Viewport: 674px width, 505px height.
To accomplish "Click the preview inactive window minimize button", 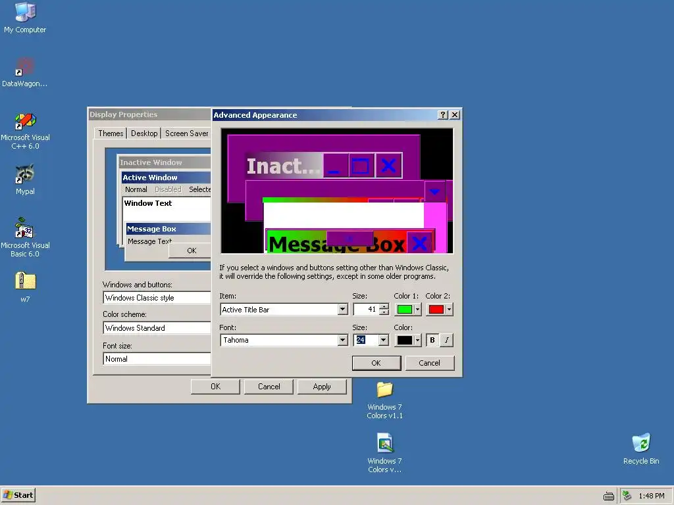I will point(335,165).
